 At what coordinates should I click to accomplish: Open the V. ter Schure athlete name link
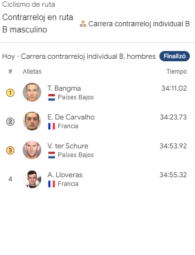tap(68, 146)
